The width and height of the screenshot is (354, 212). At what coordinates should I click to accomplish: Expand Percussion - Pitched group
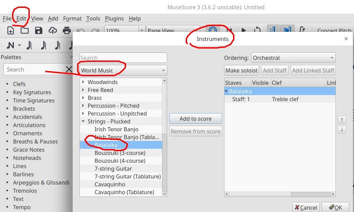pos(83,106)
